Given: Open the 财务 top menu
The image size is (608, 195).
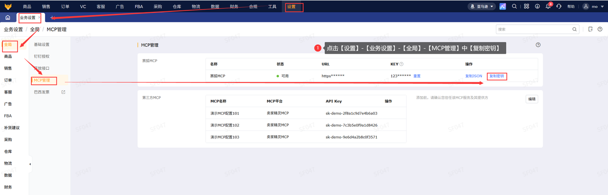Looking at the screenshot, I should click(x=234, y=7).
